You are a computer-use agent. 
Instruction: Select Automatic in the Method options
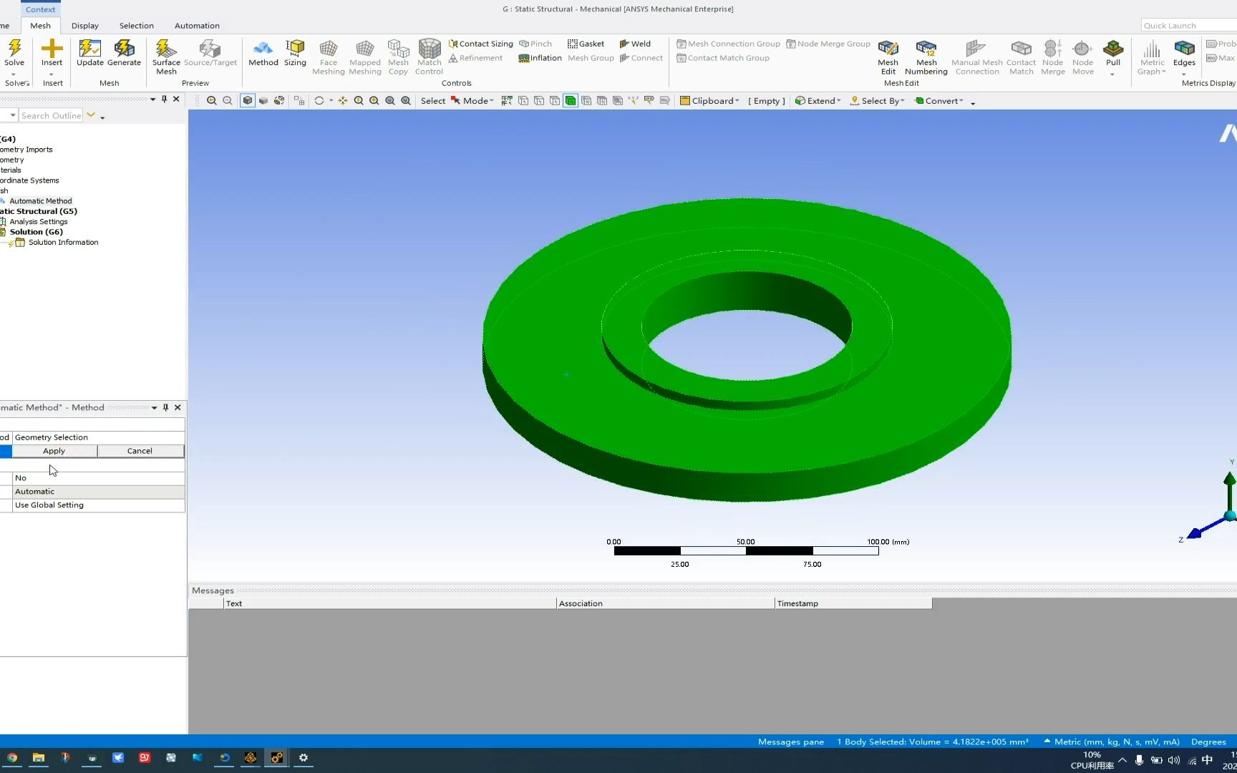(35, 491)
